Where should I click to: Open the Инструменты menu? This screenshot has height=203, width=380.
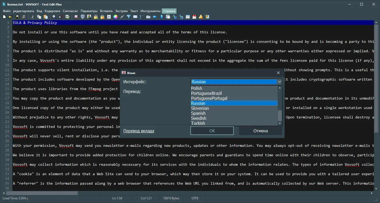pyautogui.click(x=150, y=11)
